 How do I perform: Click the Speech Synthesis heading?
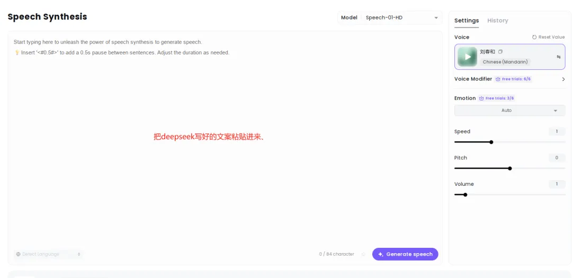click(48, 17)
